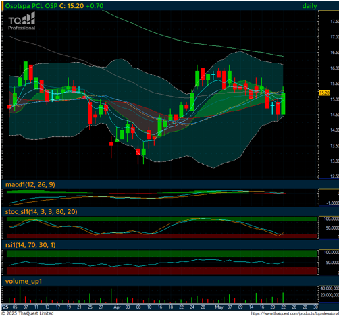Select the "11" date axis label
Image resolution: width=339 pixels, height=316 pixels.
coord(36,307)
